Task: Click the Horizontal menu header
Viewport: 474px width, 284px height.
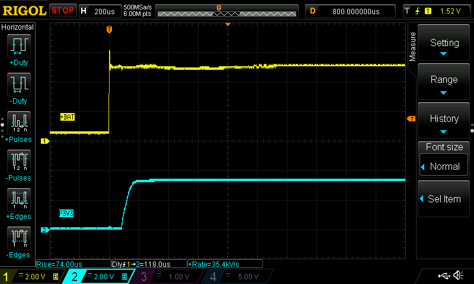Action: click(18, 27)
